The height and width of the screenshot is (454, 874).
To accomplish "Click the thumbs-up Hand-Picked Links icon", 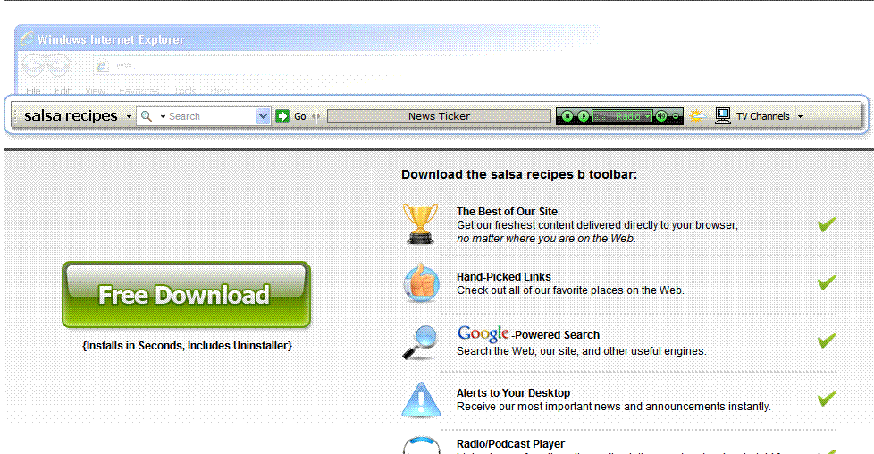I will coord(422,282).
